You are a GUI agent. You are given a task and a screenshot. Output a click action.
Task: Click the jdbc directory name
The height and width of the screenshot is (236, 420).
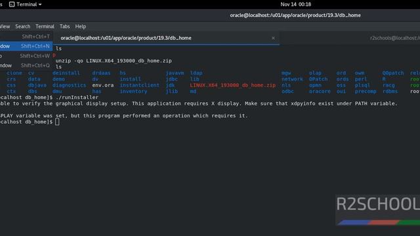pos(171,79)
